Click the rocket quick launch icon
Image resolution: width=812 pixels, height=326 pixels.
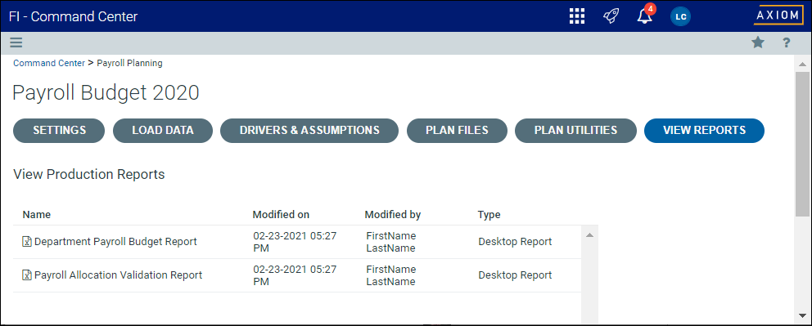click(611, 16)
